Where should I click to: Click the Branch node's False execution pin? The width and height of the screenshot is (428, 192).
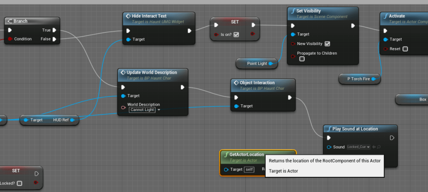(54, 39)
